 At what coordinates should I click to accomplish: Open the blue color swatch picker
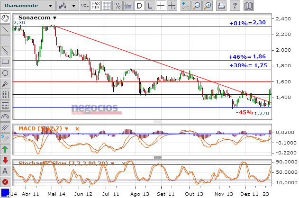click(5, 193)
